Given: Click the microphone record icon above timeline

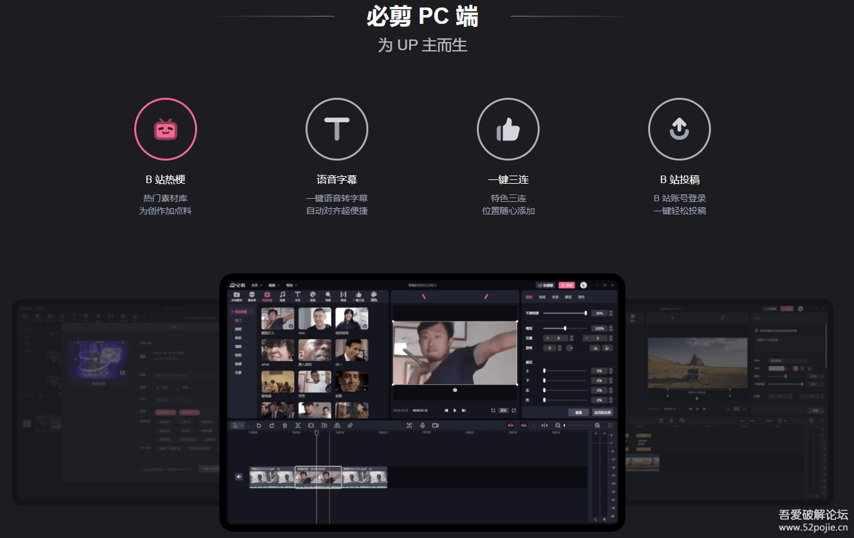Looking at the screenshot, I should point(422,425).
